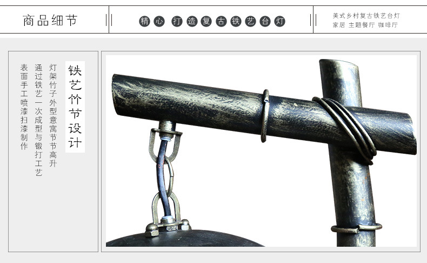Click the 商品细节 heading
Screen dimensions: 427x263
click(50, 21)
